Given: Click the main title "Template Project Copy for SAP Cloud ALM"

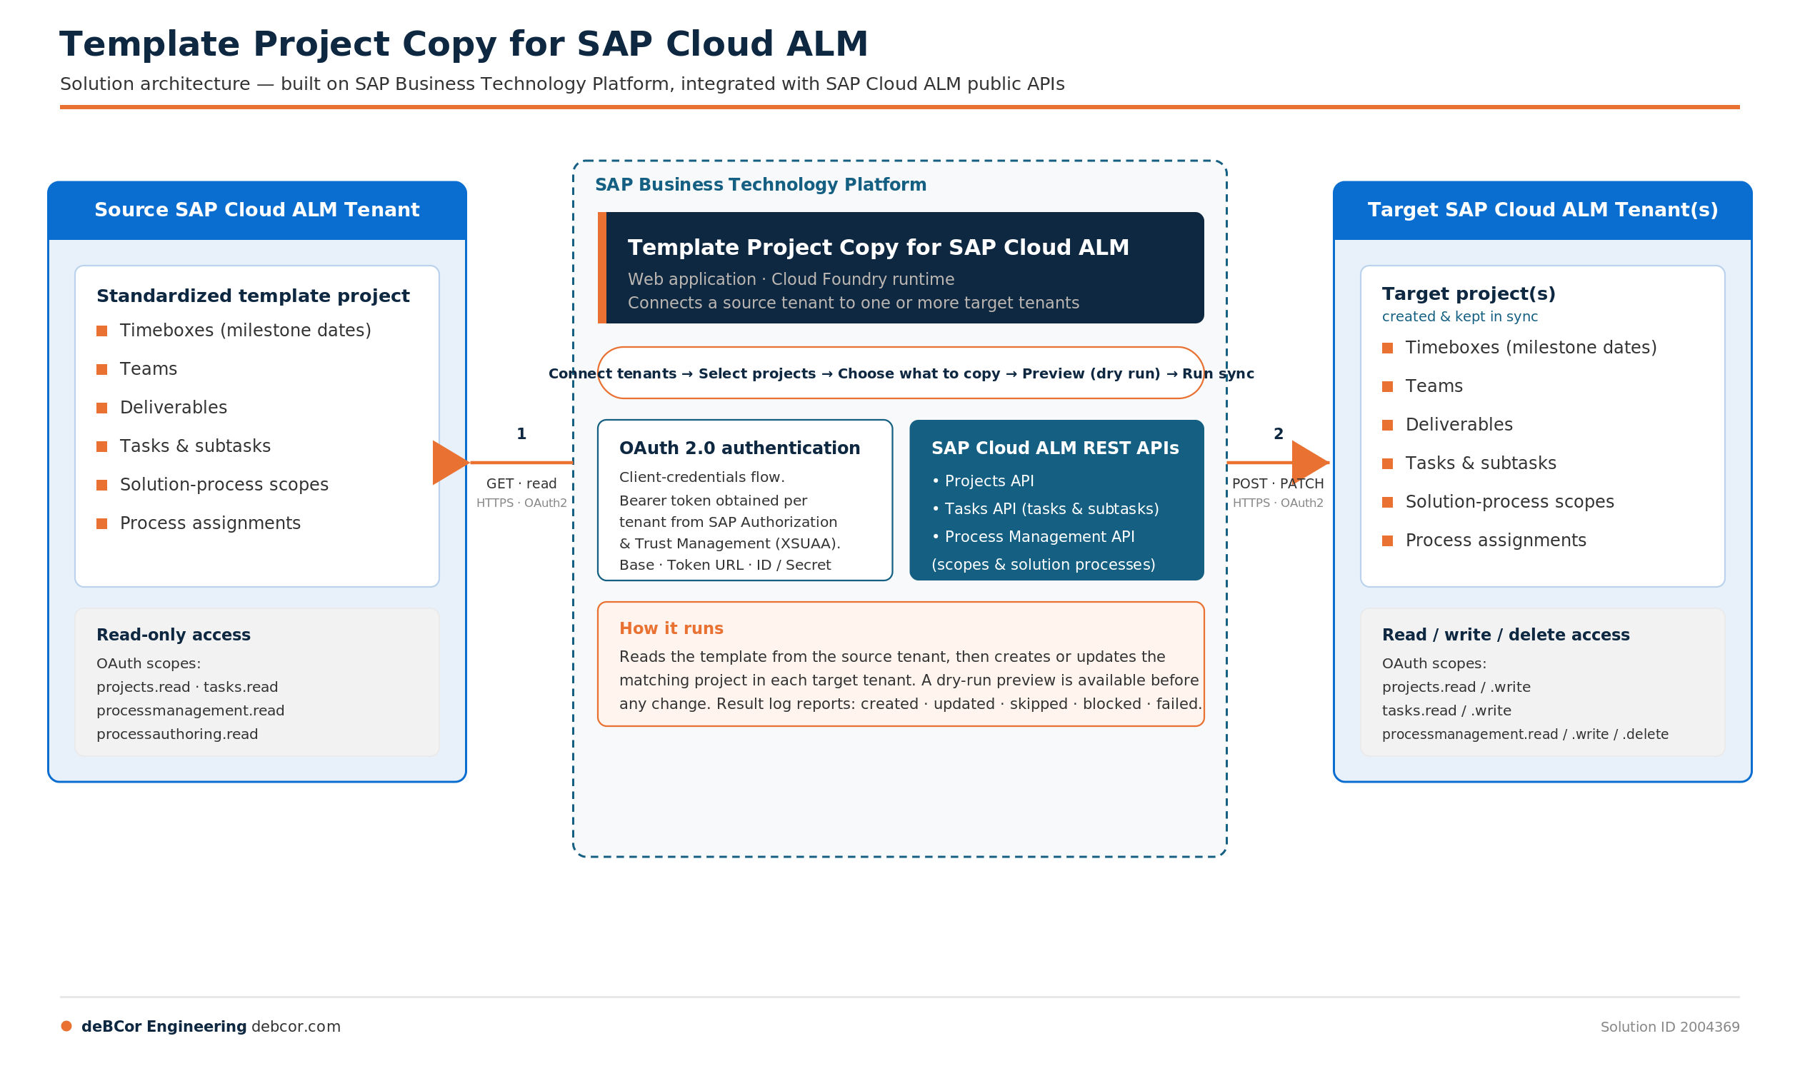Looking at the screenshot, I should pyautogui.click(x=464, y=44).
